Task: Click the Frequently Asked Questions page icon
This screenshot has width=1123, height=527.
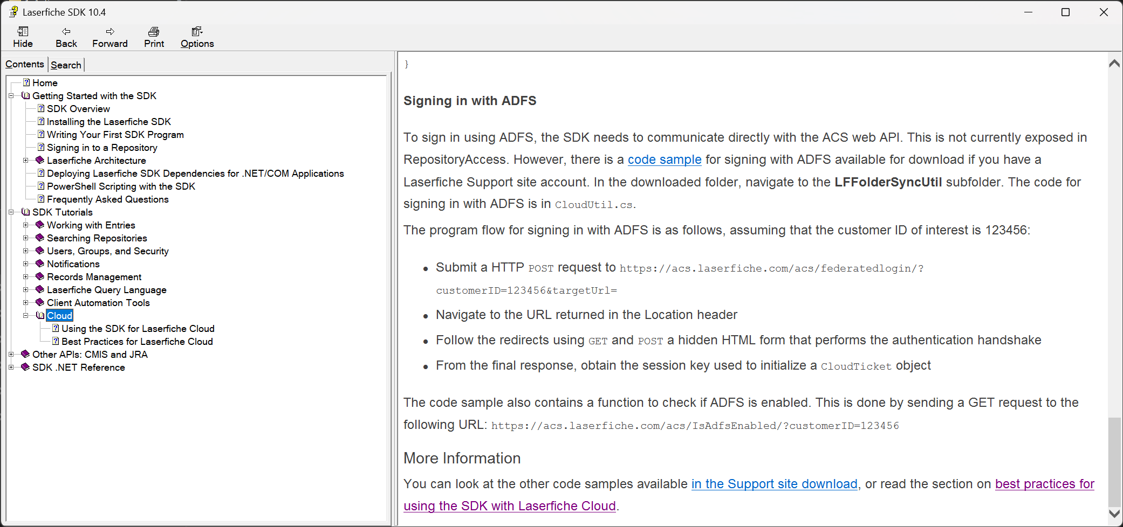Action: (41, 199)
